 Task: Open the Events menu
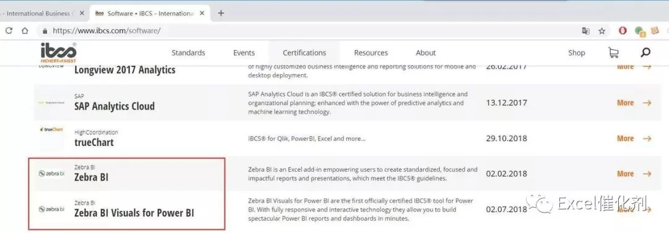(x=244, y=53)
